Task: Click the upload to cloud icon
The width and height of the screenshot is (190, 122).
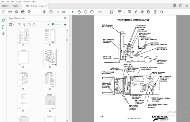Action: point(17,12)
